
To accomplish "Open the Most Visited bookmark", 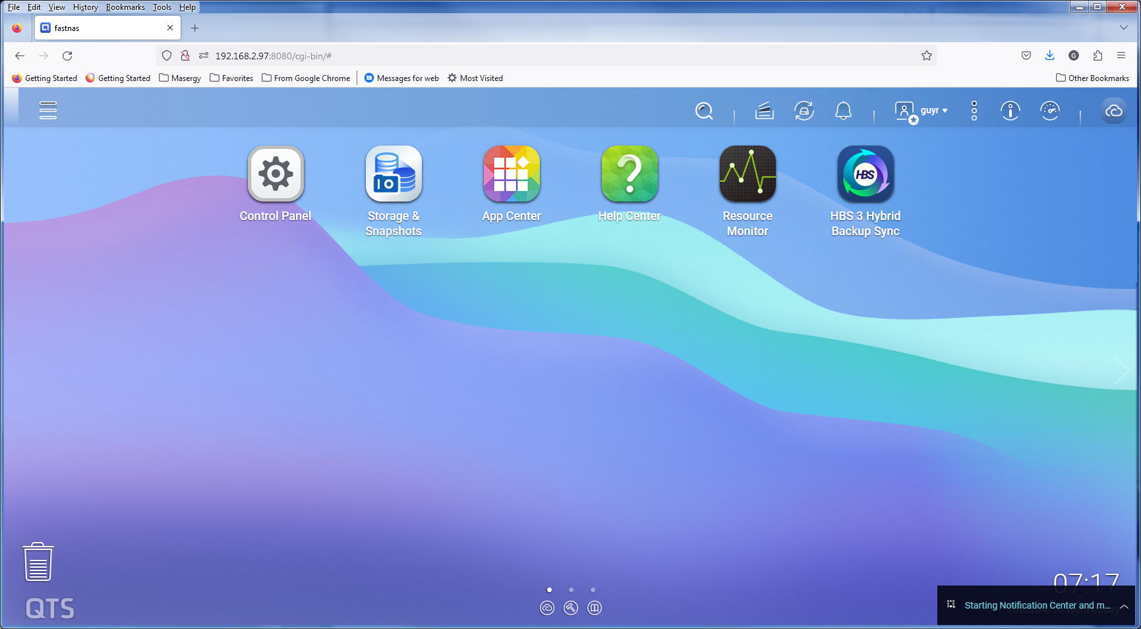I will tap(475, 78).
